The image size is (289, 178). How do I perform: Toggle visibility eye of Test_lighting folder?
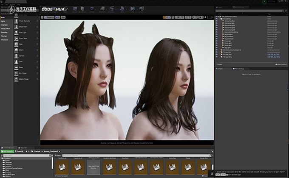pyautogui.click(x=217, y=19)
